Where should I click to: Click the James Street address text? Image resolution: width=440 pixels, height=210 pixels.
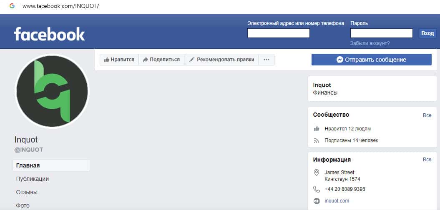tap(339, 172)
